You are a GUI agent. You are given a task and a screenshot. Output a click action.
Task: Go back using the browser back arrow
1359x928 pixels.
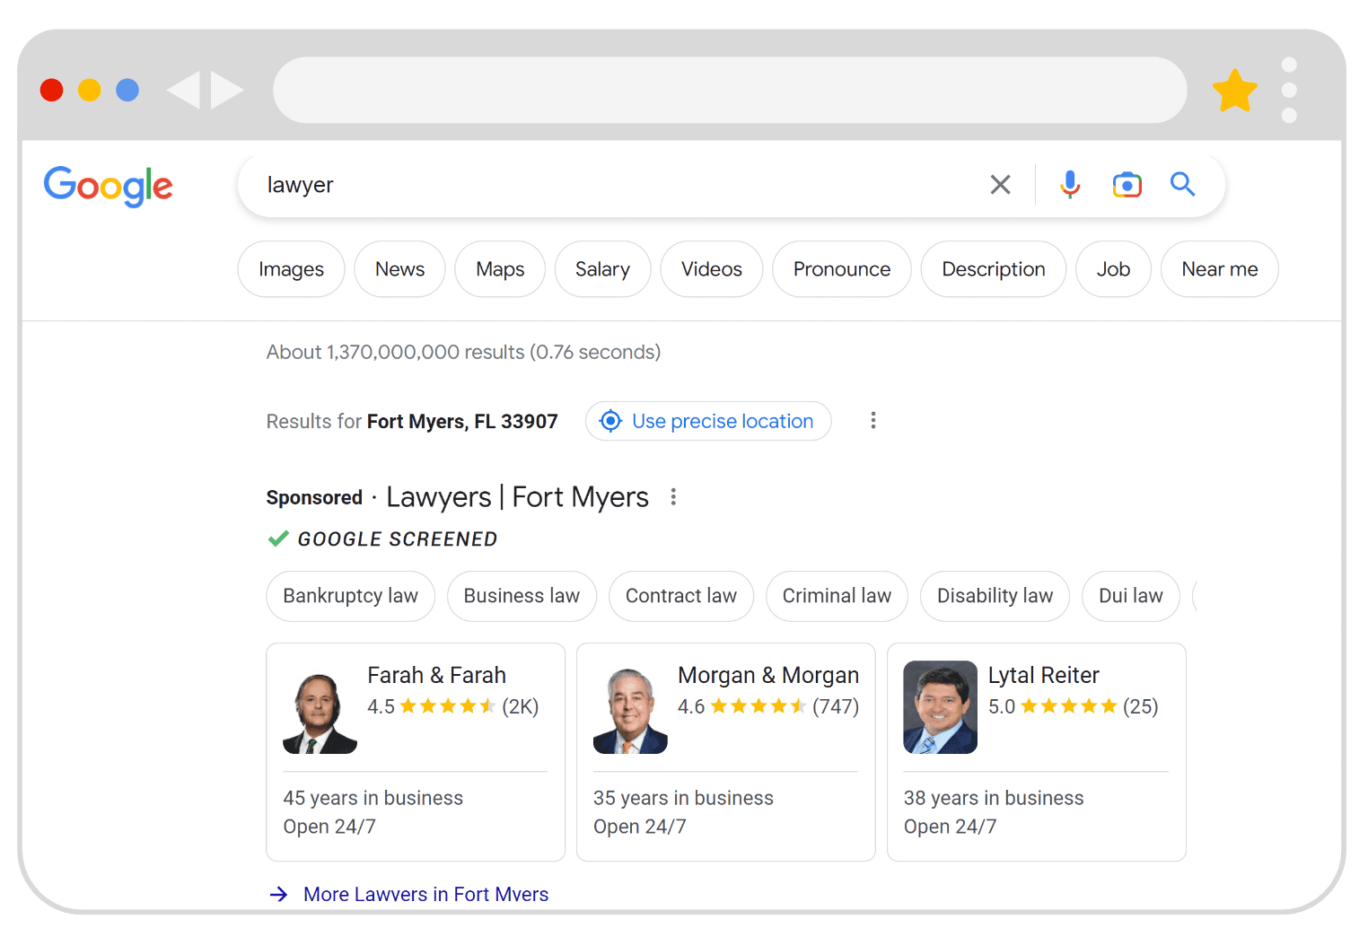tap(184, 91)
